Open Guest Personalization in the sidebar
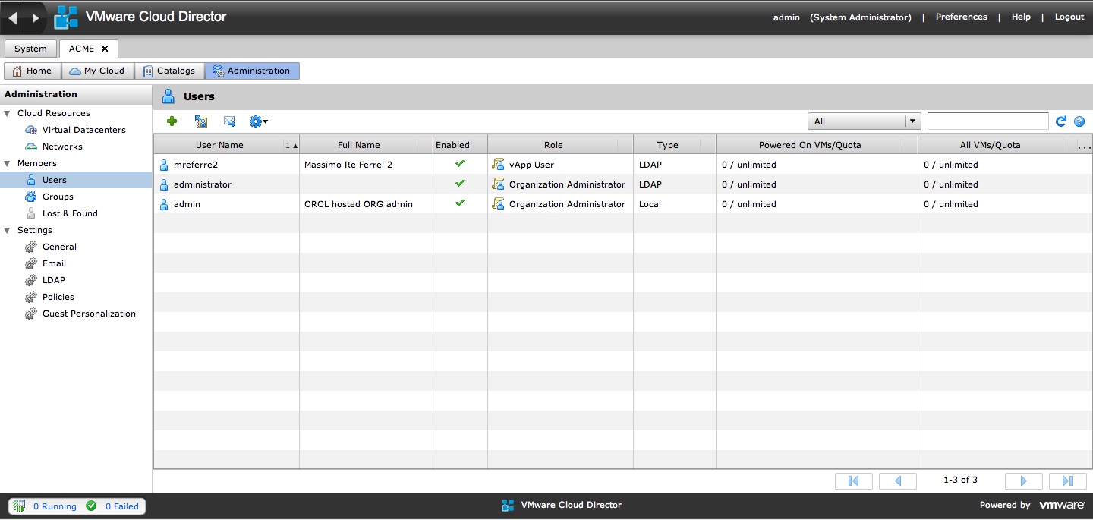 pos(89,314)
